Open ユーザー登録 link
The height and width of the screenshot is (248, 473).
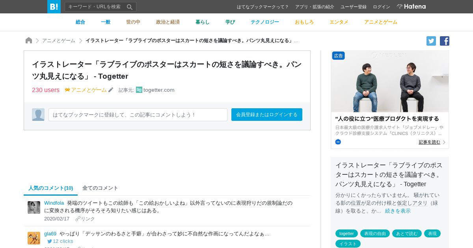(x=354, y=7)
